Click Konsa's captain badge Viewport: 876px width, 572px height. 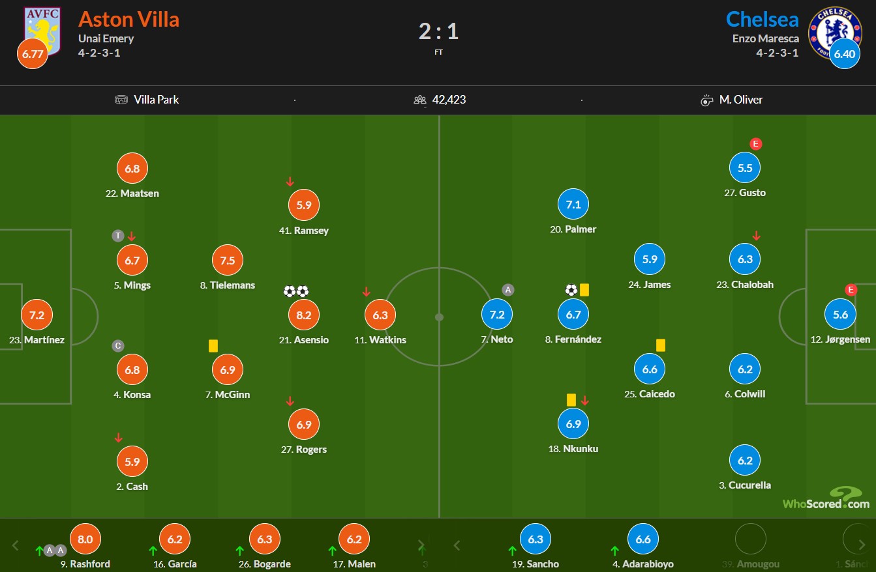click(118, 346)
